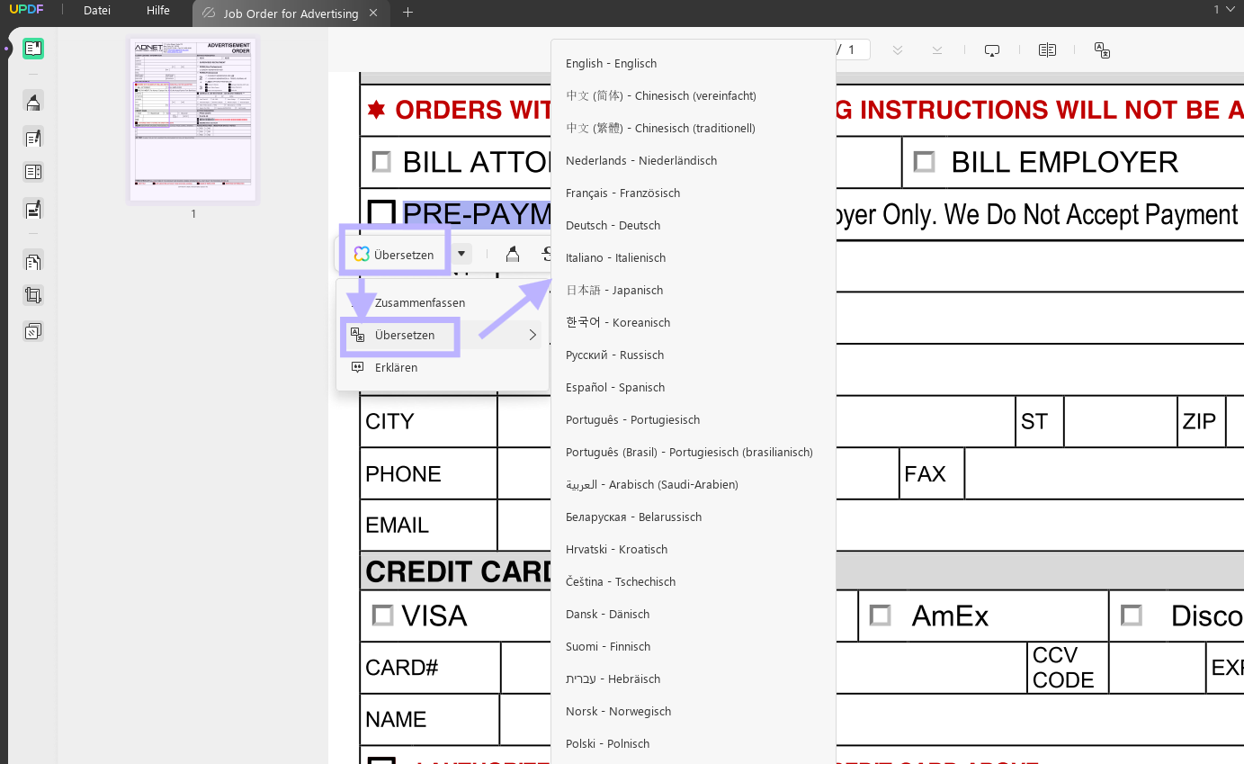The height and width of the screenshot is (764, 1244).
Task: Click the Übersetzen AI button in floating toolbar
Action: point(394,255)
